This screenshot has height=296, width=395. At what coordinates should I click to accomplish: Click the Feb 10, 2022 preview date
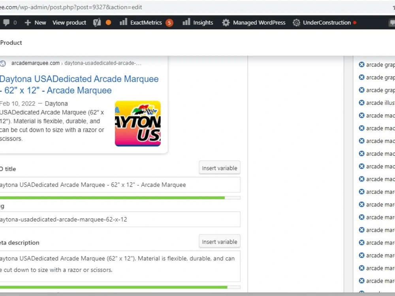tap(18, 104)
